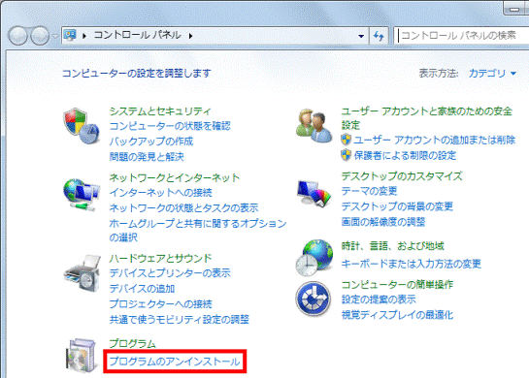Screen dimensions: 529x378
Task: Click 視覚ディスプレイの最適化 link
Action: point(397,315)
